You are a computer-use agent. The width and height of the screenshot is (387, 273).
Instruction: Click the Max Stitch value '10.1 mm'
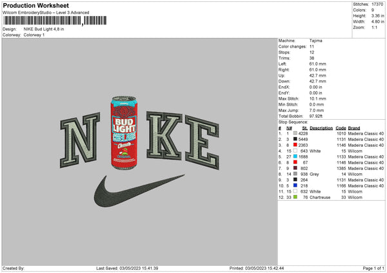click(317, 99)
